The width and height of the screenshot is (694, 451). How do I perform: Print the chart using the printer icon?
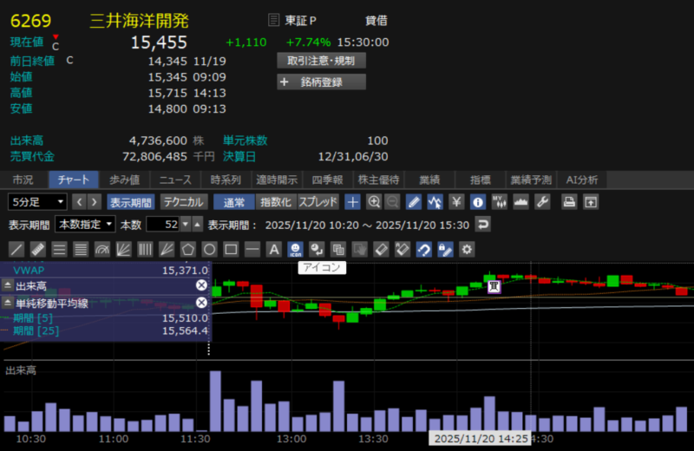[x=569, y=202]
